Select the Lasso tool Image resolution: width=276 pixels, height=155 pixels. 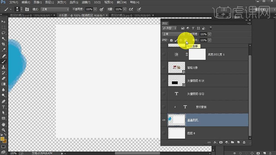[3, 33]
